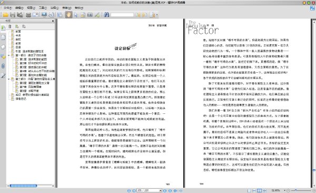The height and width of the screenshot is (193, 316).
Task: Select the 目录 bookmark
Action: click(x=18, y=47)
